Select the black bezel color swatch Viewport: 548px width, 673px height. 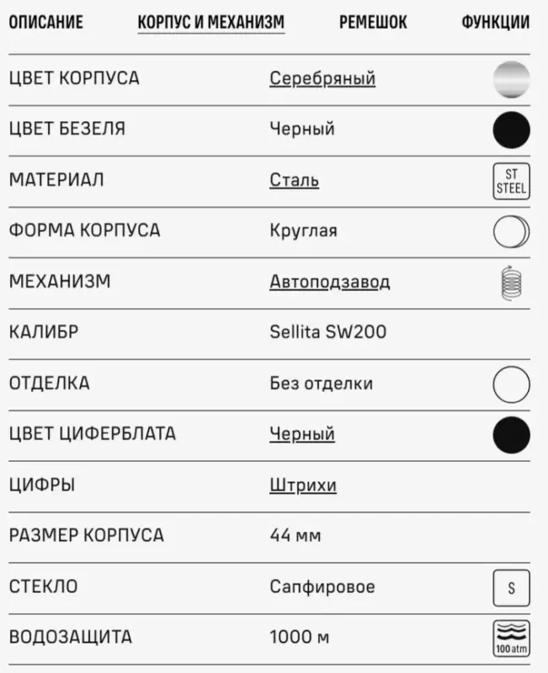pos(511,130)
